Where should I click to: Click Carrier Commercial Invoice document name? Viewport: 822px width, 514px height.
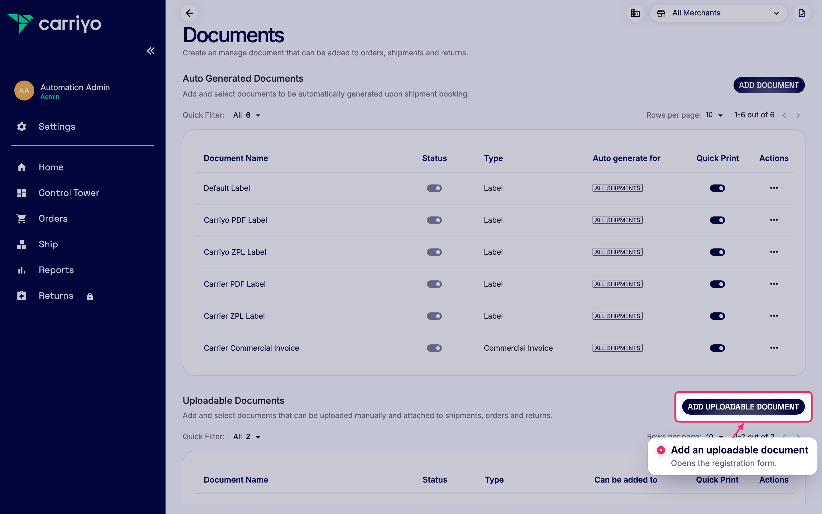coord(251,348)
